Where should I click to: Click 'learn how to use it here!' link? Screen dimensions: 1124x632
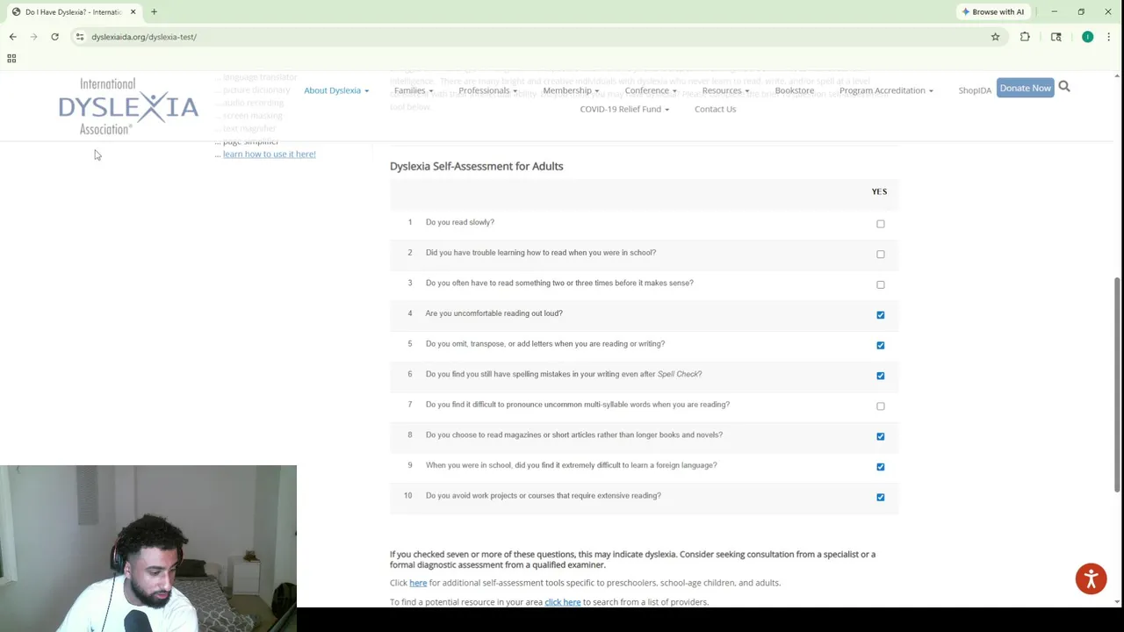point(269,154)
